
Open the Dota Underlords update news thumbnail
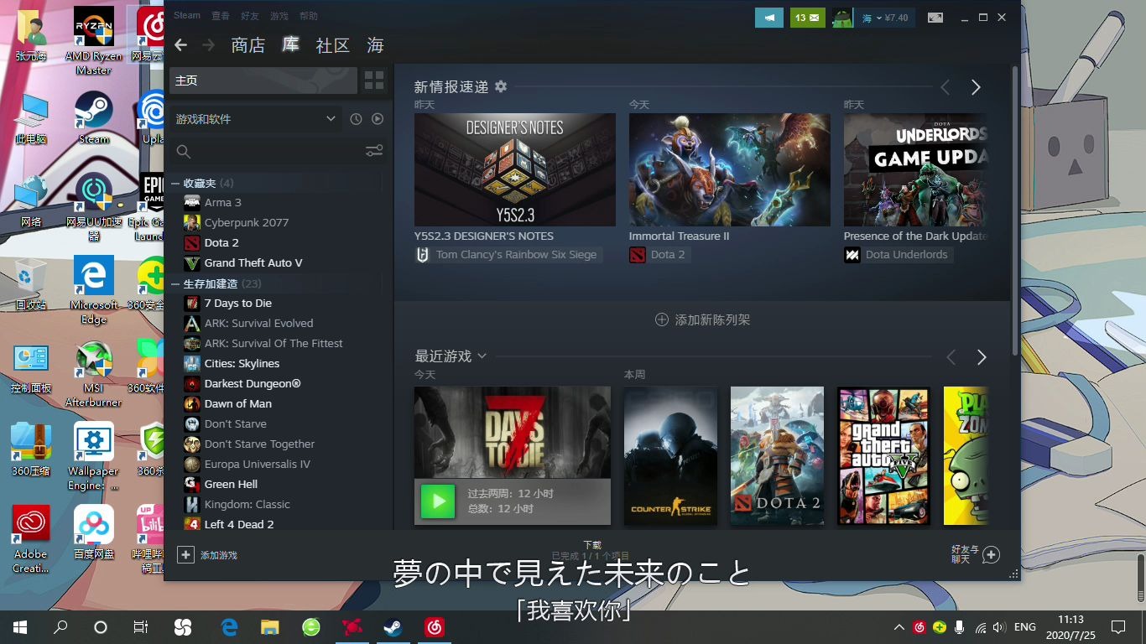915,169
